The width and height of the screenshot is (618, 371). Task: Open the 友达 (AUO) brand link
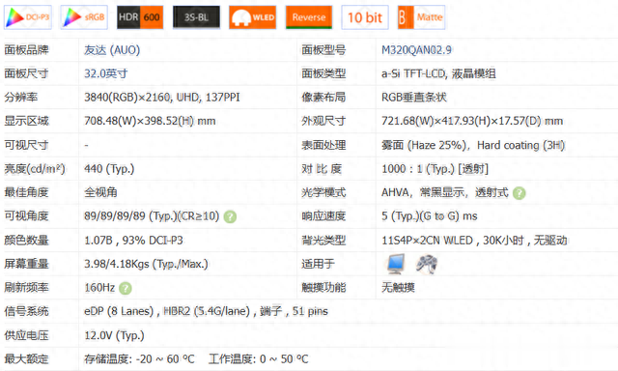coord(112,50)
